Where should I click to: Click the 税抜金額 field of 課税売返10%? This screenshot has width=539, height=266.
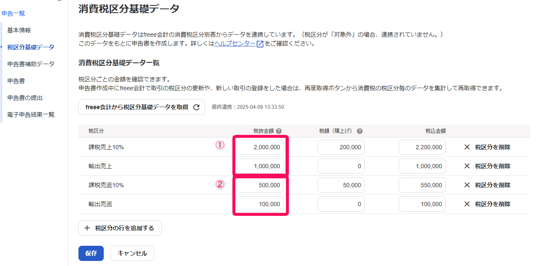click(260, 185)
